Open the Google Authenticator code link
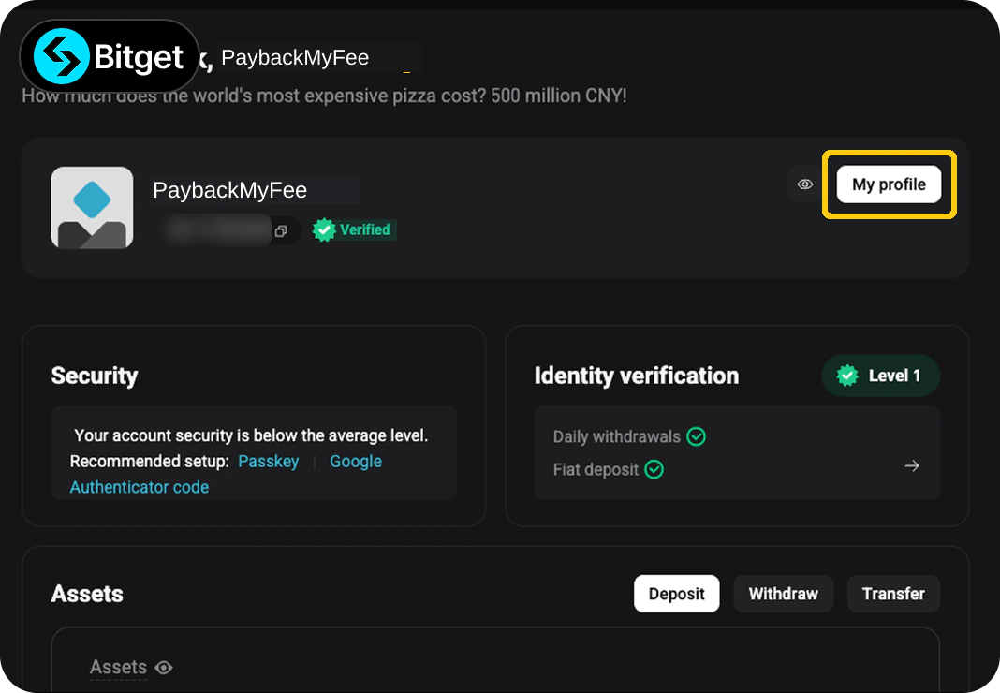Viewport: 1000px width, 693px height. coord(355,462)
